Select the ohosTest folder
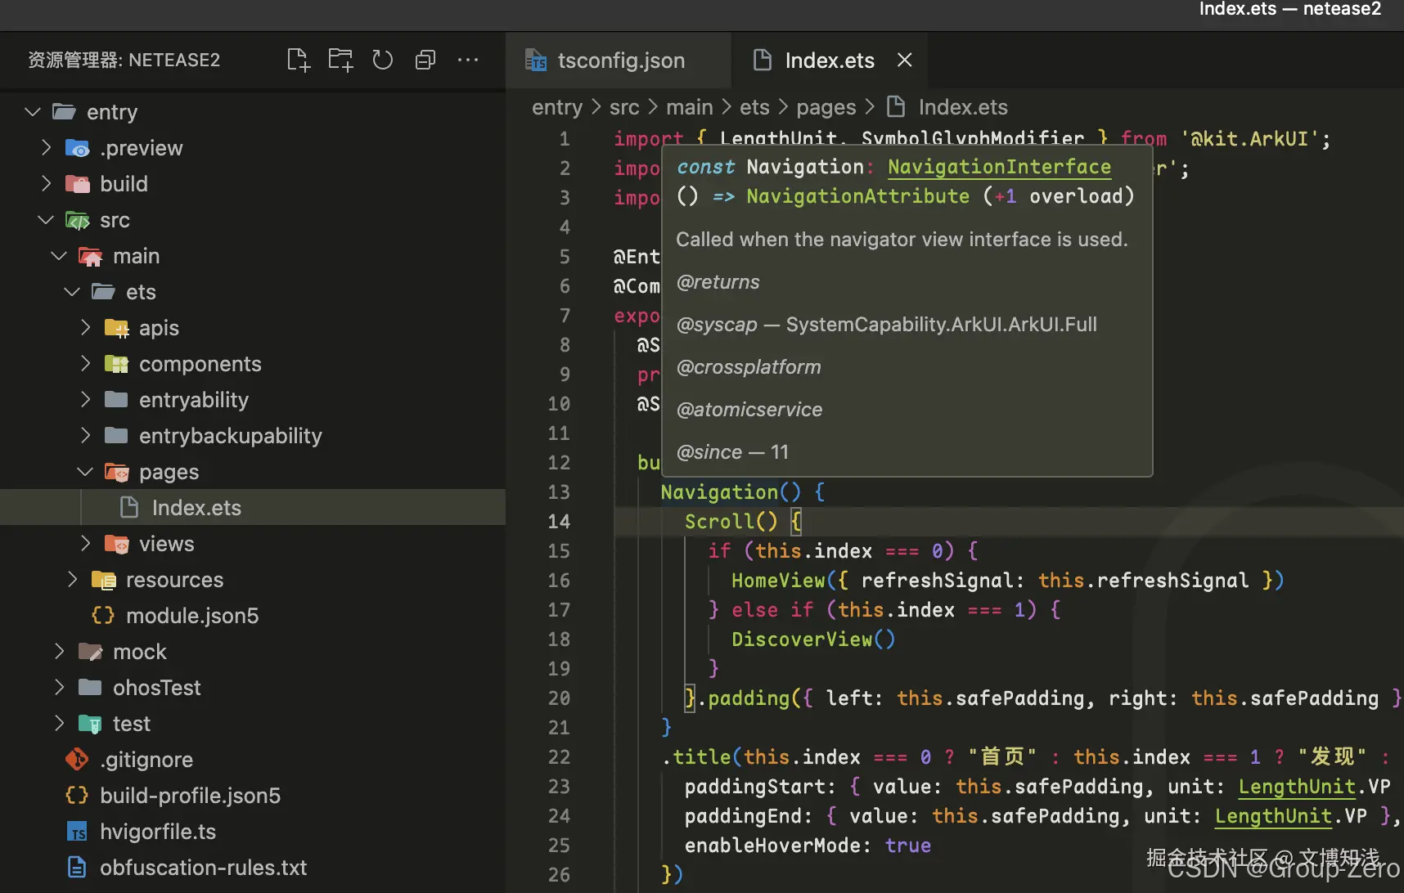 coord(253,688)
